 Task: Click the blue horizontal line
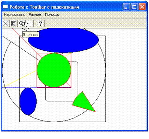tap(37, 88)
